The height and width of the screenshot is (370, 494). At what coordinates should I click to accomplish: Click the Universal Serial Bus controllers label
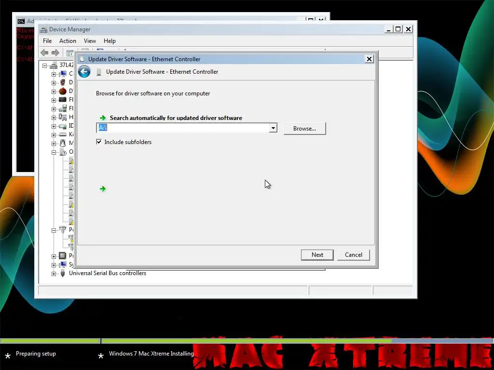(108, 273)
